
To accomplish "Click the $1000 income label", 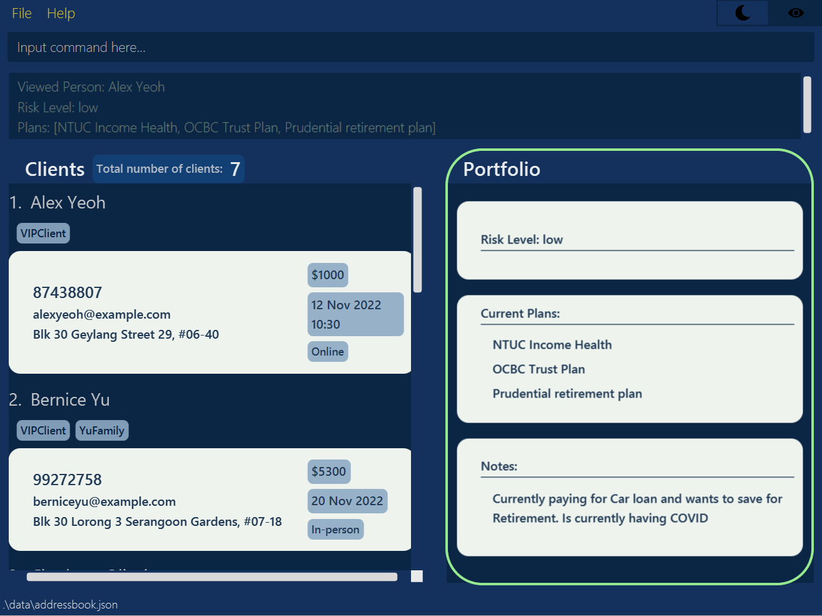I will [328, 275].
